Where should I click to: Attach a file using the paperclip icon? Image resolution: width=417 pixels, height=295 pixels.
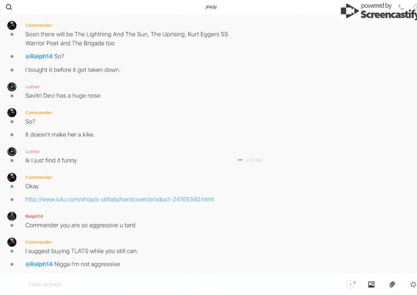pyautogui.click(x=392, y=284)
